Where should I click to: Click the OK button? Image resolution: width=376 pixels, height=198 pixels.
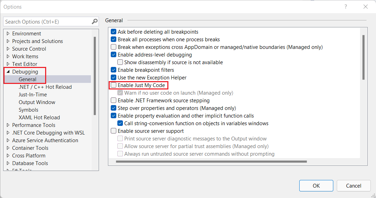click(x=316, y=186)
